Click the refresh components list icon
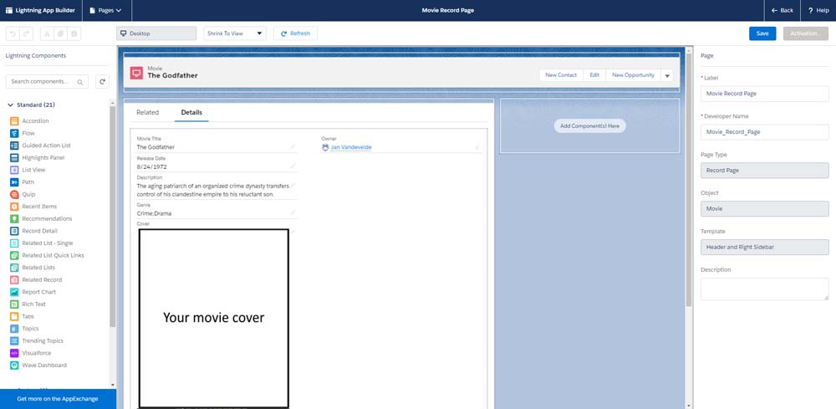The height and width of the screenshot is (409, 836). tap(102, 81)
